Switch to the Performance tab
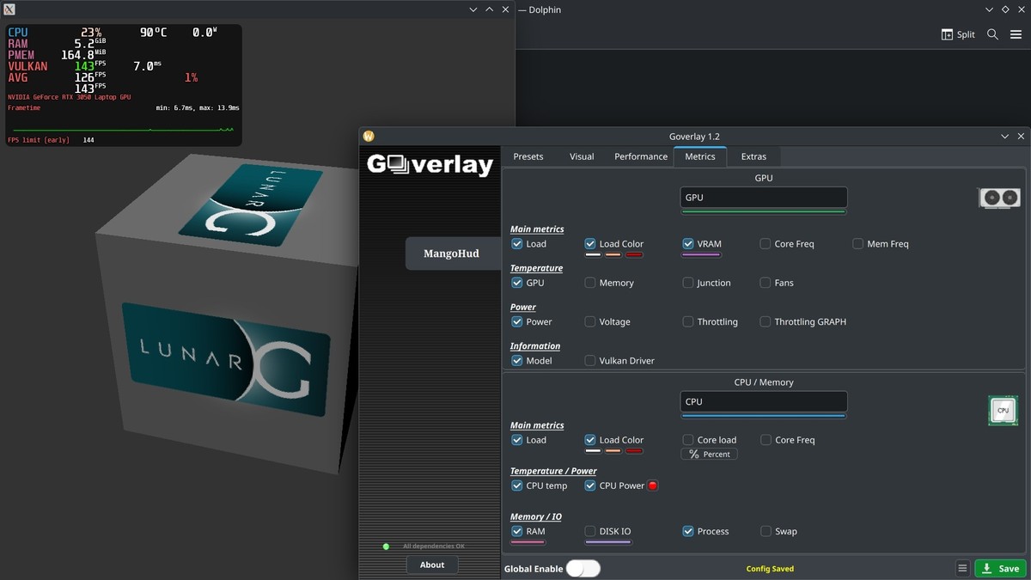Image resolution: width=1031 pixels, height=580 pixels. coord(640,156)
